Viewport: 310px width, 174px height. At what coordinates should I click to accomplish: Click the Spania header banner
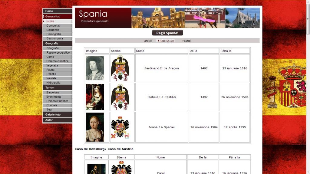(167, 18)
